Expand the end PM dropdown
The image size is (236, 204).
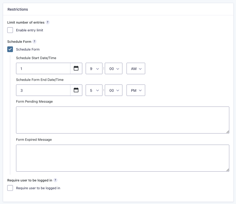tap(136, 90)
